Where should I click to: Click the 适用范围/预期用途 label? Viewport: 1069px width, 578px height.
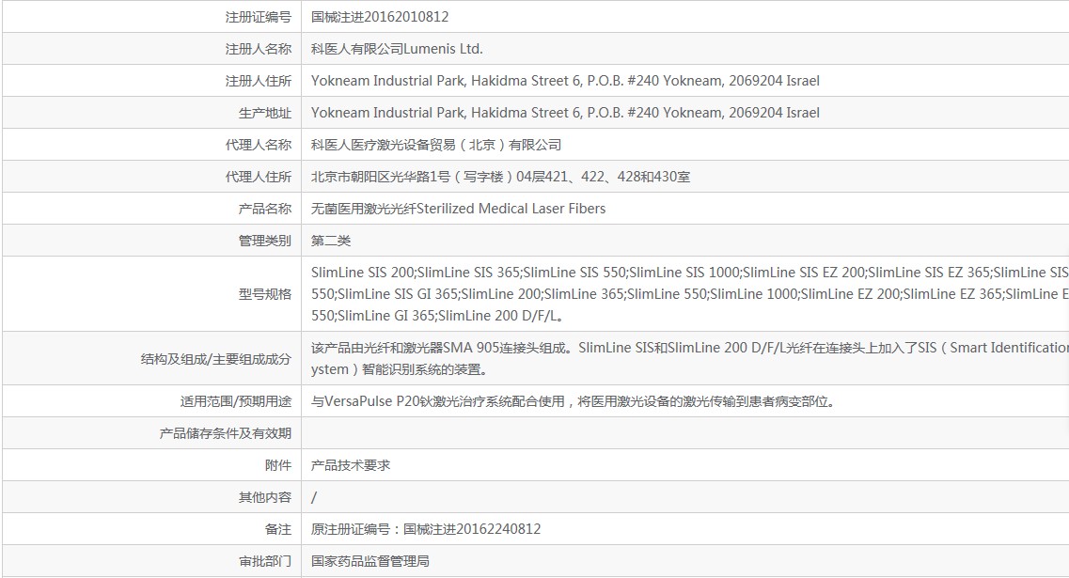(236, 401)
